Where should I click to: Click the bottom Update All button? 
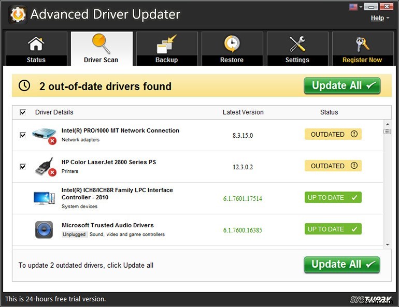[342, 265]
